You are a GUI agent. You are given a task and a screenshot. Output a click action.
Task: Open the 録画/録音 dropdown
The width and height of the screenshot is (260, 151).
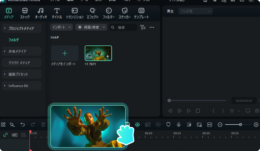91,27
